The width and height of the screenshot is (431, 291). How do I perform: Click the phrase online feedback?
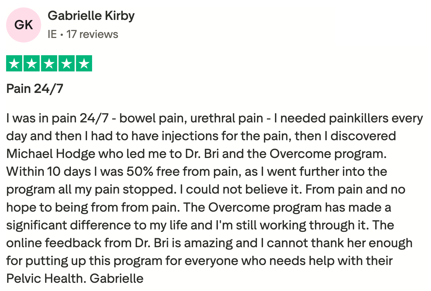click(x=54, y=243)
